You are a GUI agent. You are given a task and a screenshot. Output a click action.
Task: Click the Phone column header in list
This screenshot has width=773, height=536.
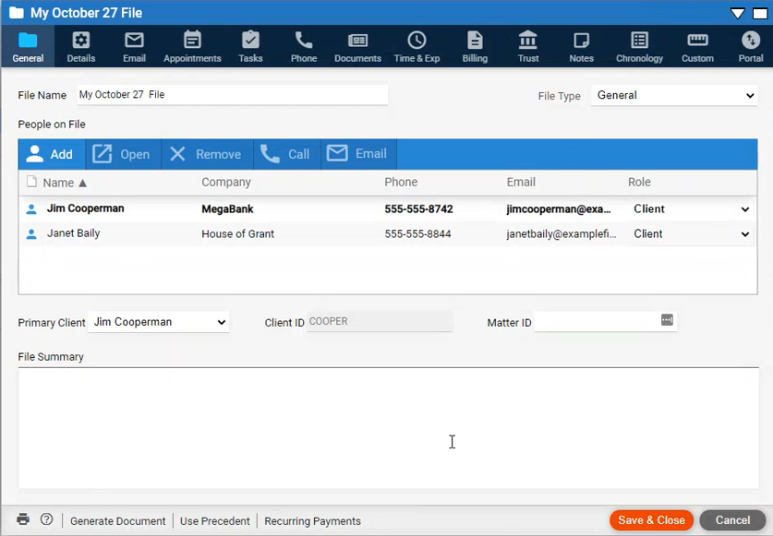coord(401,183)
